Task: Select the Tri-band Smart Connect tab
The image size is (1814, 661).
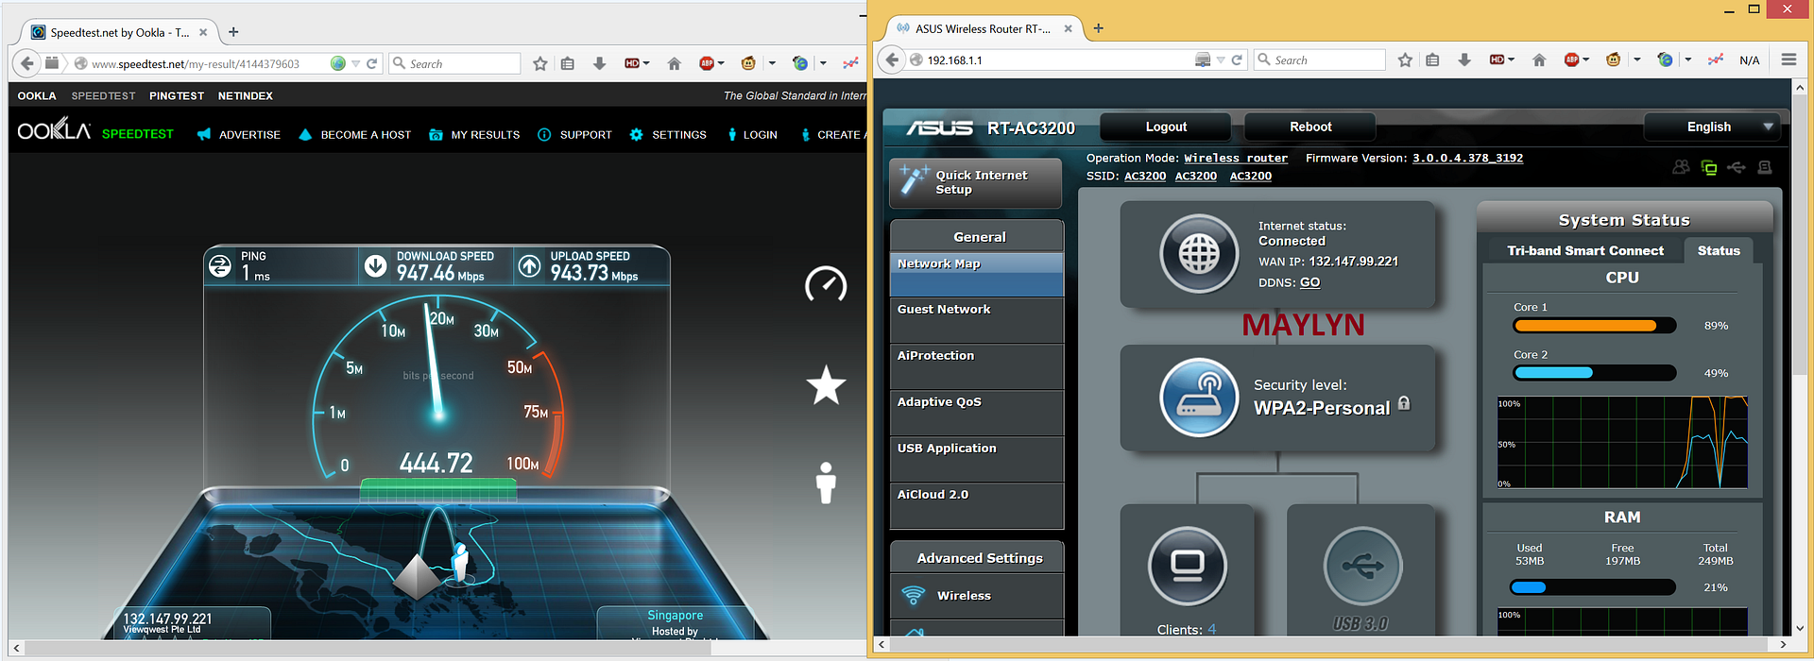Action: tap(1584, 250)
